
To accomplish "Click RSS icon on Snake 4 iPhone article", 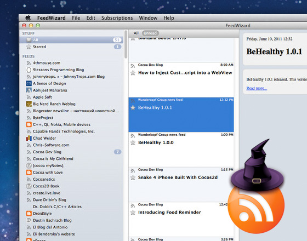I will 133,170.
